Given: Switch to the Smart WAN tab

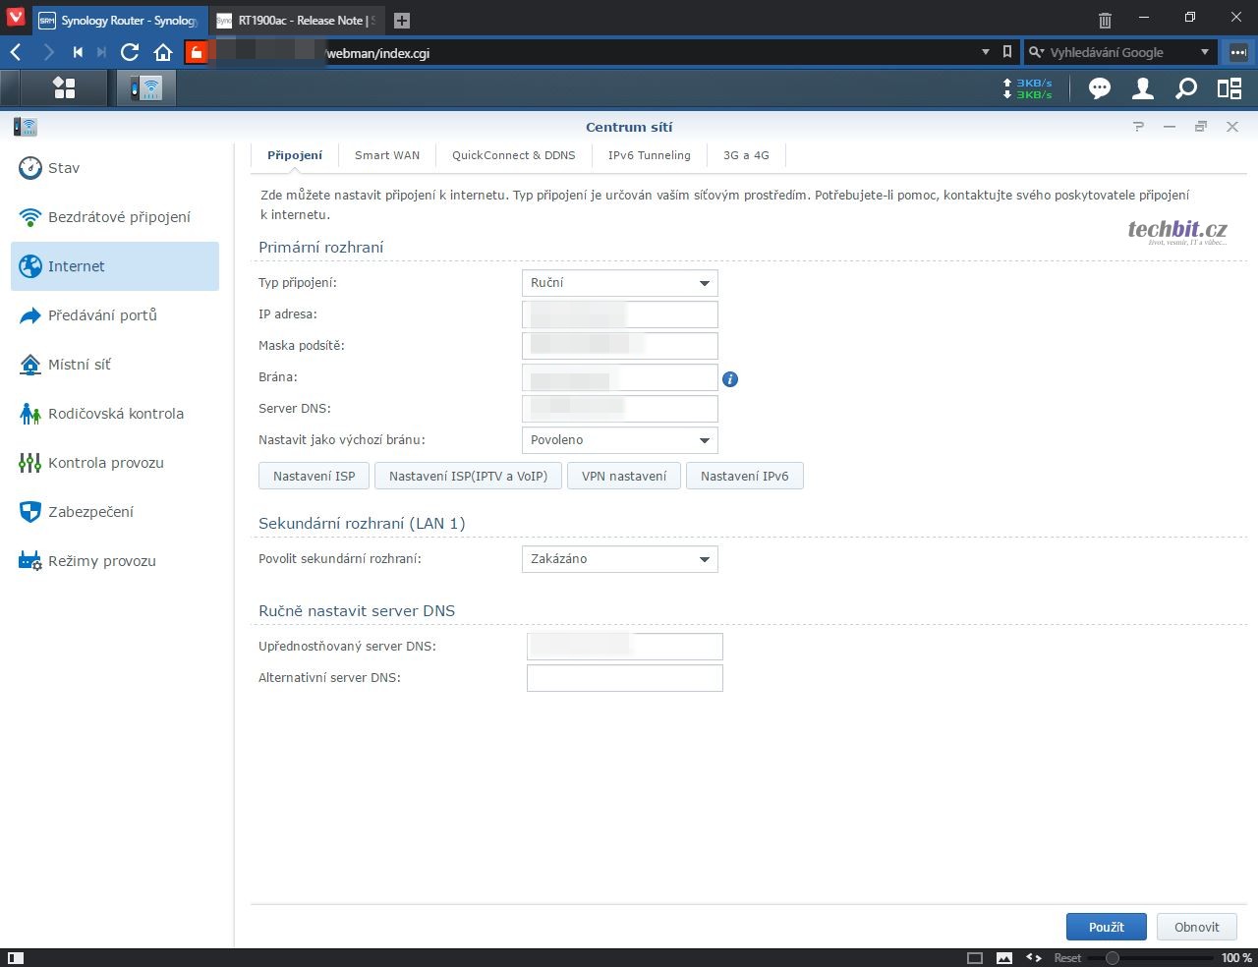Looking at the screenshot, I should (386, 155).
